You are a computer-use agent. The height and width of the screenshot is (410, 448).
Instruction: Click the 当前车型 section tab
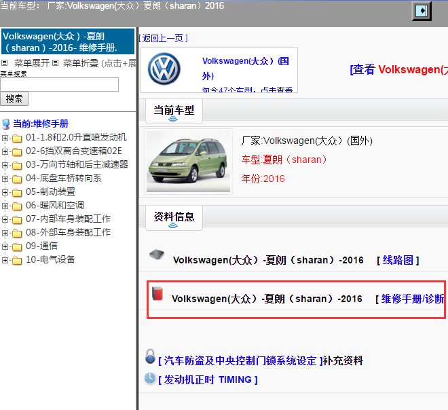pos(174,111)
